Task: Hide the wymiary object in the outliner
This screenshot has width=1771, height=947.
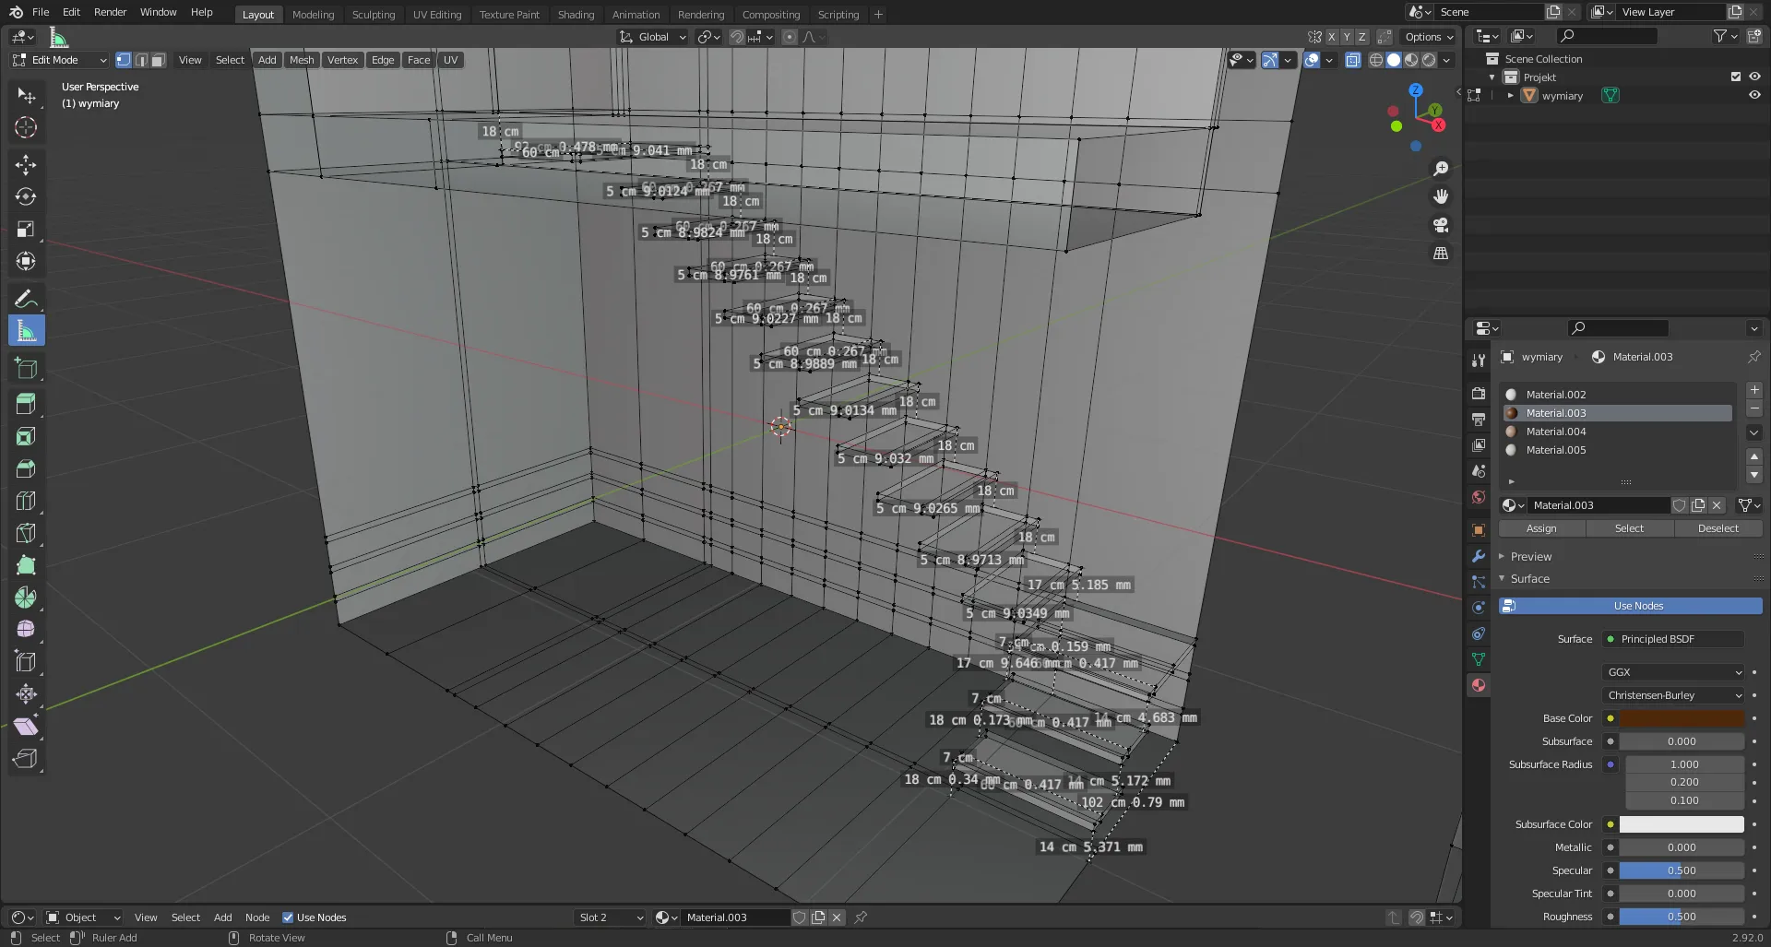Action: click(1754, 95)
